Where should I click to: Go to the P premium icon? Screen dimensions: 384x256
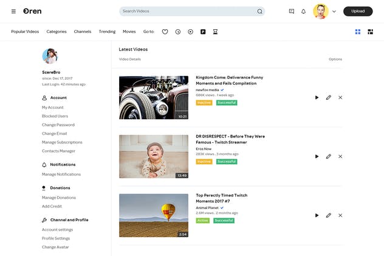[x=203, y=32]
